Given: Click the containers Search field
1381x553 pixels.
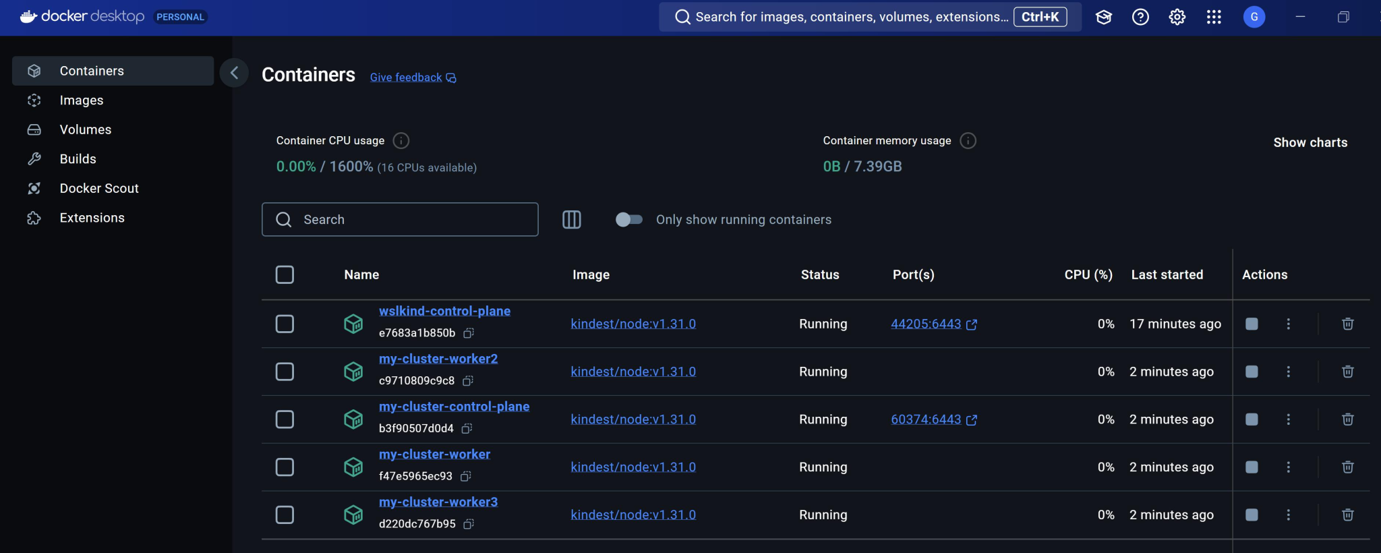Looking at the screenshot, I should click(x=411, y=220).
